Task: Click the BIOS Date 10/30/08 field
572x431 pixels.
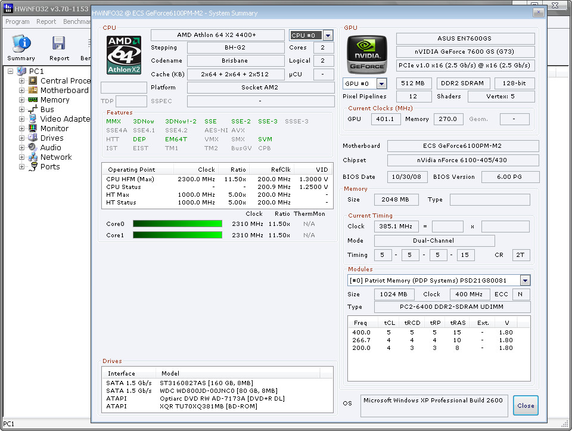Action: click(406, 176)
